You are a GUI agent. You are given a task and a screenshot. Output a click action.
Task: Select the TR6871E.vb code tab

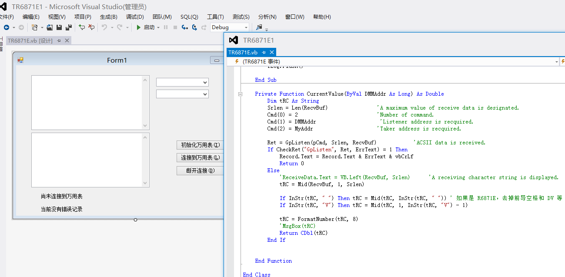coord(243,52)
